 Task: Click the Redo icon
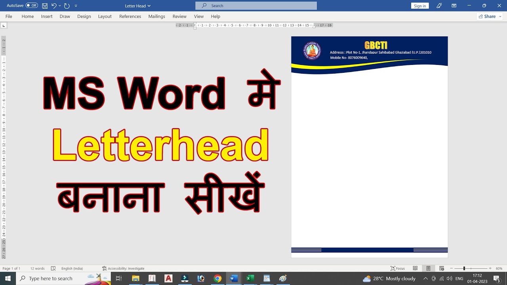pos(67,6)
